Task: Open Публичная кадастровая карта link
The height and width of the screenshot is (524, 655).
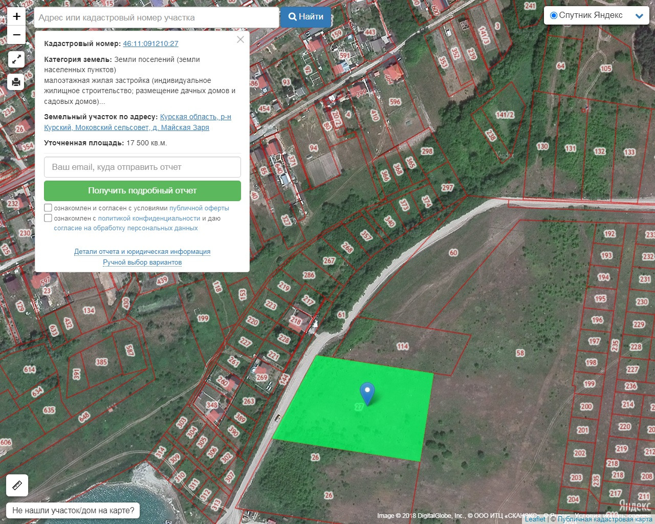Action: pos(605,519)
